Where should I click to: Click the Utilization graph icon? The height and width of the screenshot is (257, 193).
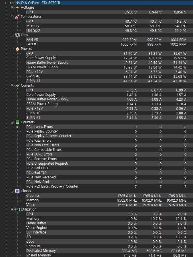pyautogui.click(x=17, y=209)
